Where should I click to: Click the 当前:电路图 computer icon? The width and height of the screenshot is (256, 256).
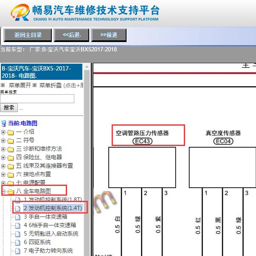[3, 124]
